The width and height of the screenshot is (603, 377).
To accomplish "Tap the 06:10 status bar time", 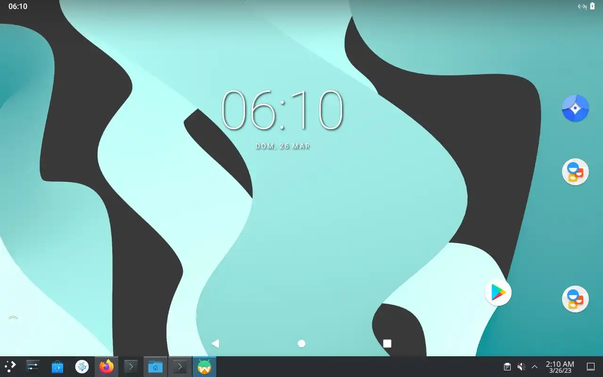I will click(x=18, y=6).
